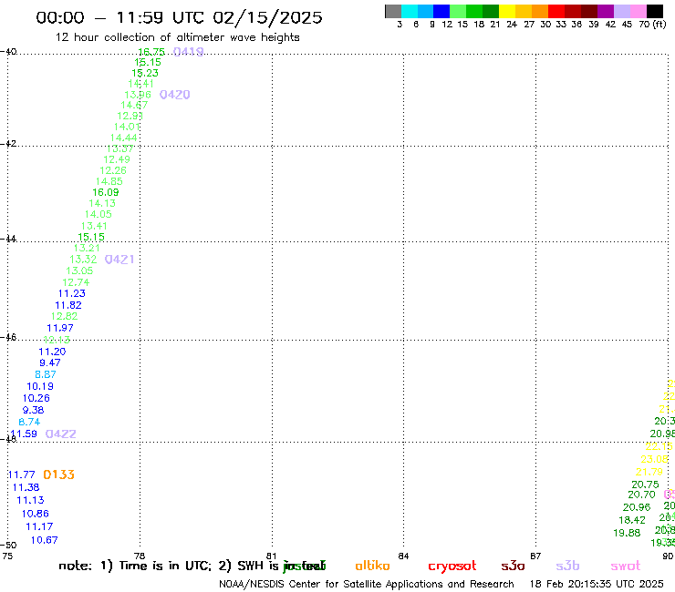
Task: Click the wave height value 14.85
Action: pyautogui.click(x=109, y=181)
